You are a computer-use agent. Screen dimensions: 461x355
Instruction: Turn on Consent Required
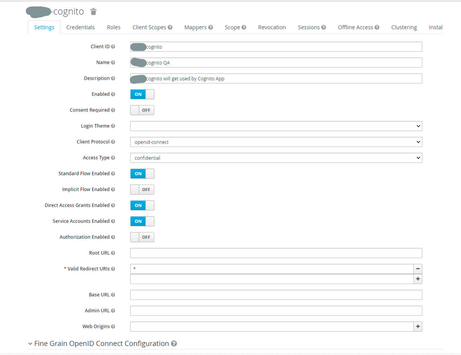coord(142,110)
